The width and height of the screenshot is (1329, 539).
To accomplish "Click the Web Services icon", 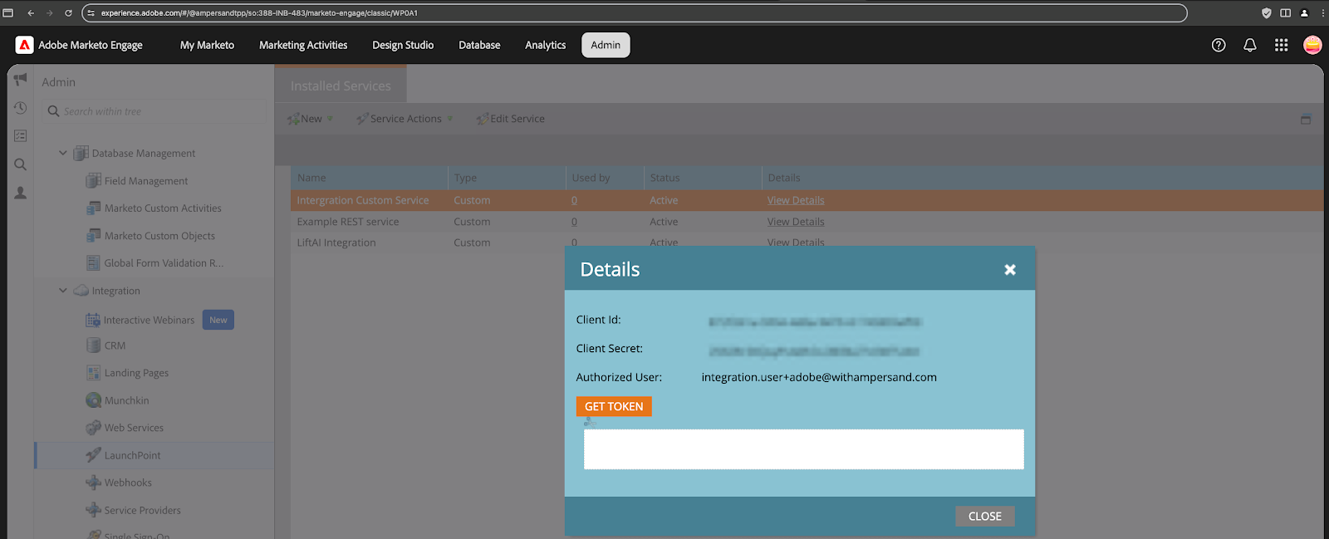I will [94, 428].
